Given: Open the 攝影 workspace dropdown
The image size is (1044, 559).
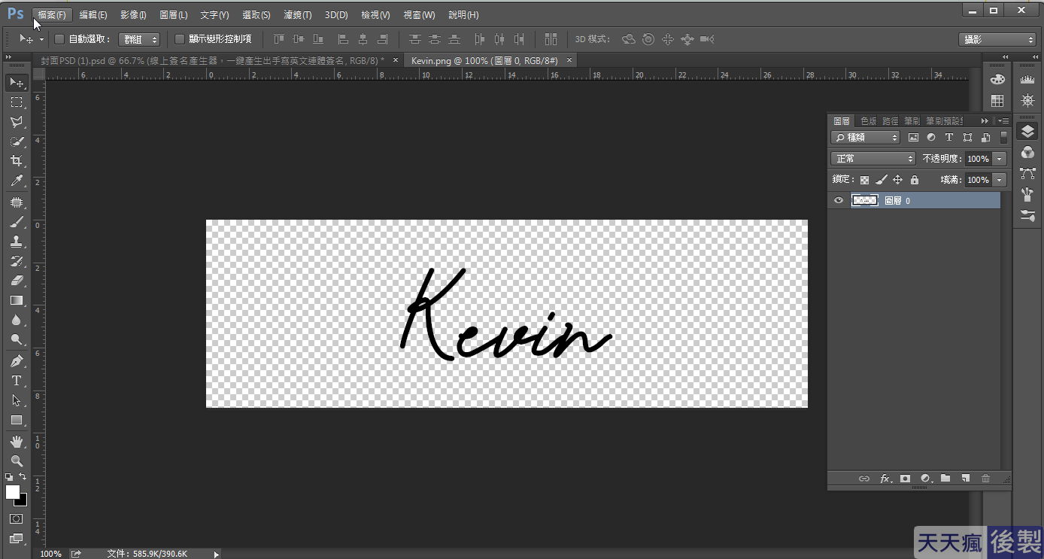Looking at the screenshot, I should tap(998, 40).
